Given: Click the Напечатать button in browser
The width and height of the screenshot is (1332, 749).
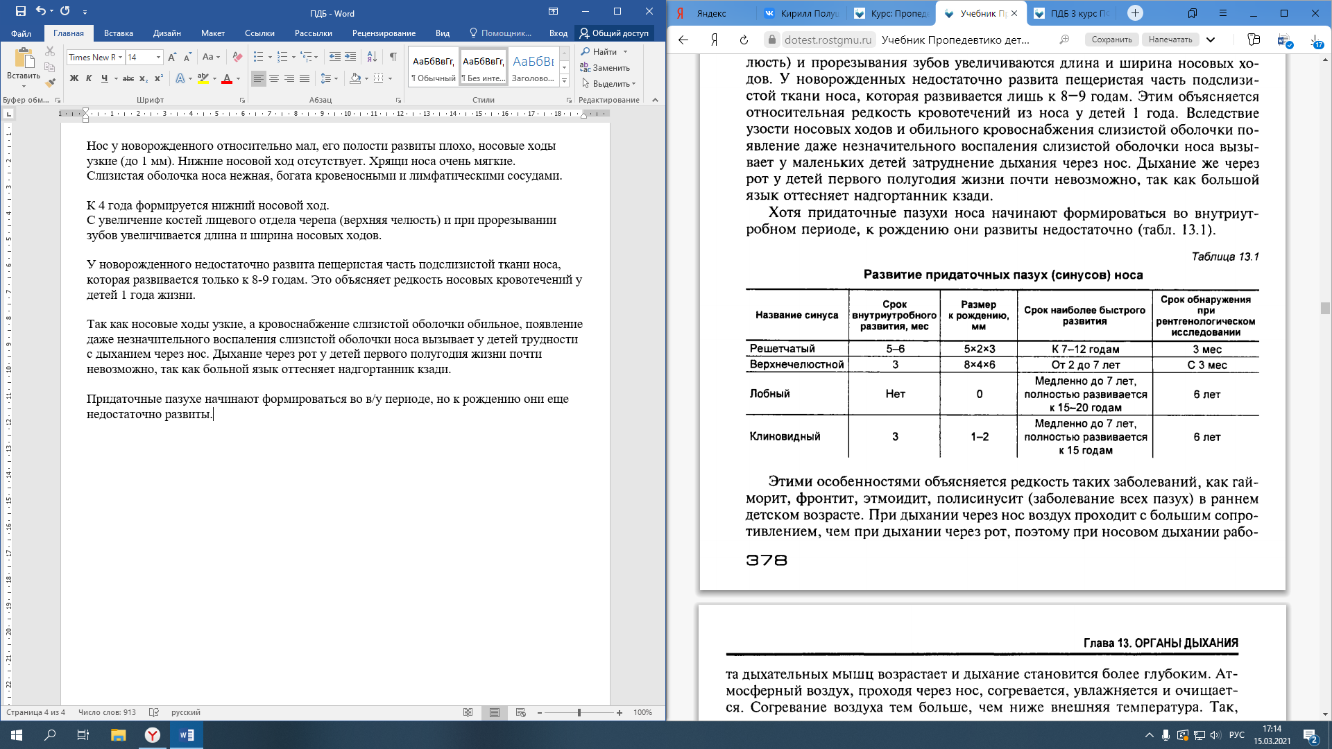Looking at the screenshot, I should [x=1170, y=40].
